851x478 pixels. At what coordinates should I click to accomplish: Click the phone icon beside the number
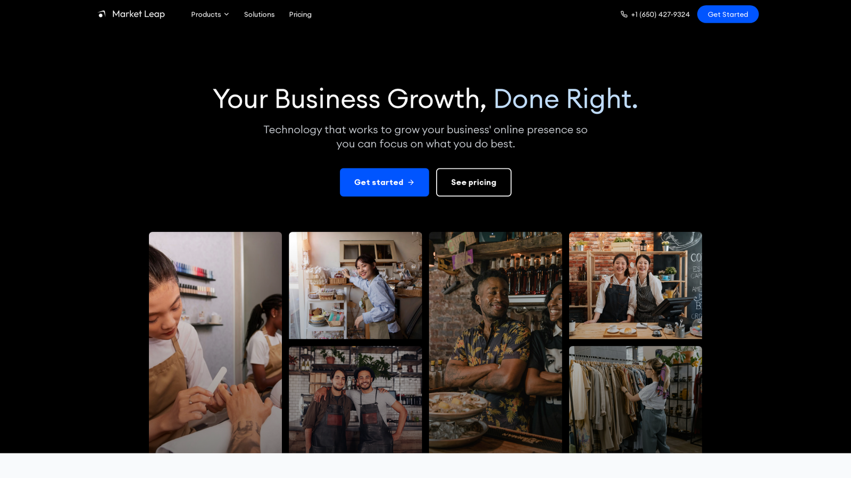pyautogui.click(x=624, y=14)
